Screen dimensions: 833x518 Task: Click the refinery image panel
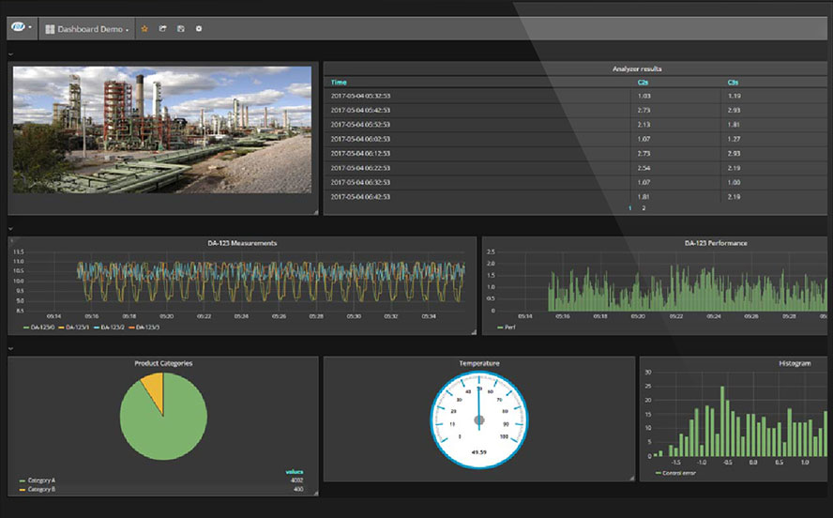point(161,129)
